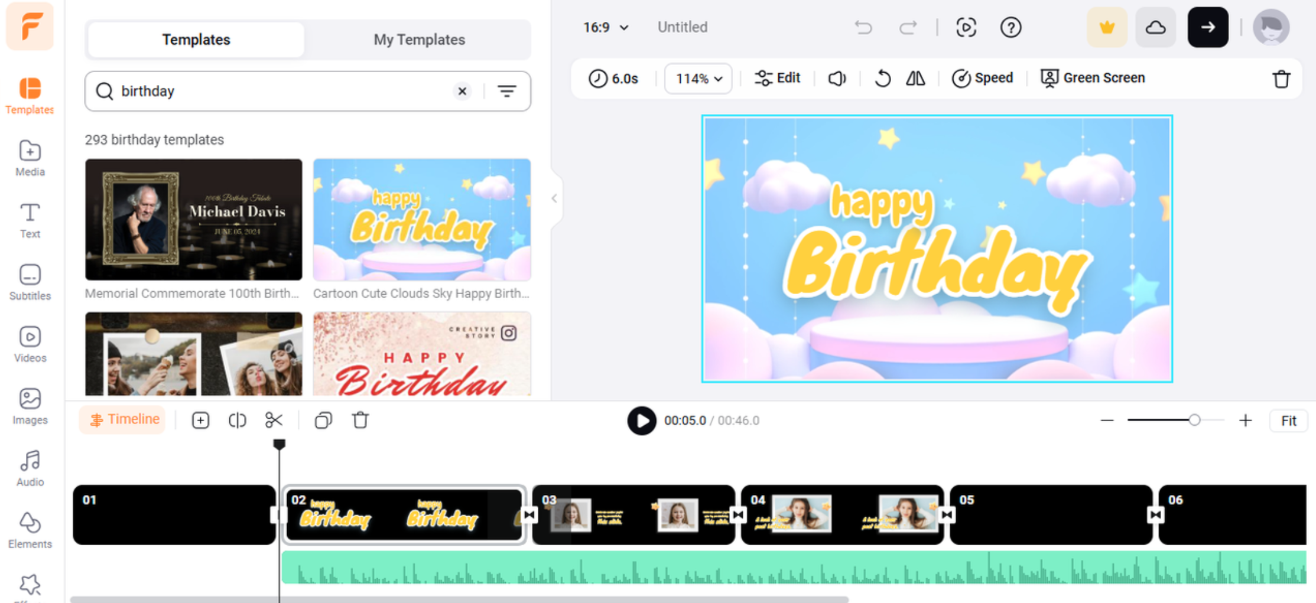
Task: Open the Speed control
Action: tap(982, 77)
